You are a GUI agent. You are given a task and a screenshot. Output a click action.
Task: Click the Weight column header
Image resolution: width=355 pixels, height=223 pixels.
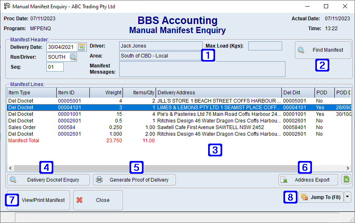pos(106,93)
